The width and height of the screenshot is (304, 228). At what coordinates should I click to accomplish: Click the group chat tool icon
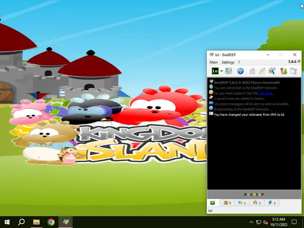point(272,71)
